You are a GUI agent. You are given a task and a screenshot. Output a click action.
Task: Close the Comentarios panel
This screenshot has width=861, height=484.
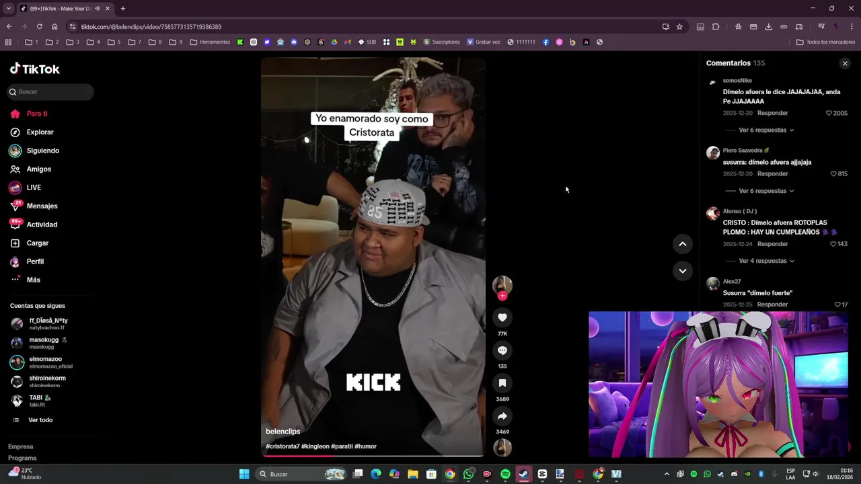(846, 63)
